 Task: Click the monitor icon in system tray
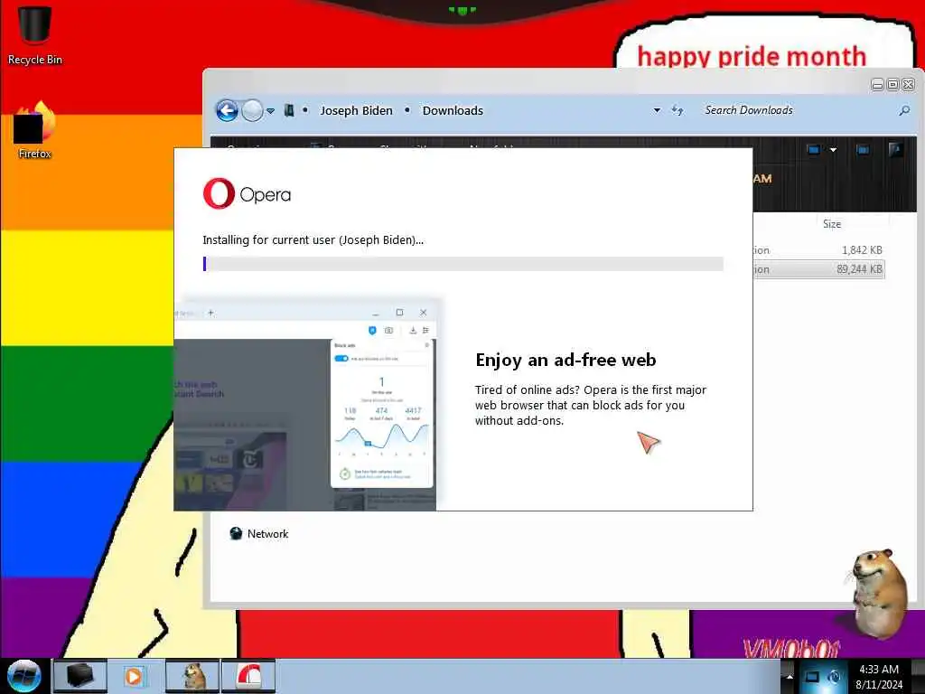click(x=812, y=677)
